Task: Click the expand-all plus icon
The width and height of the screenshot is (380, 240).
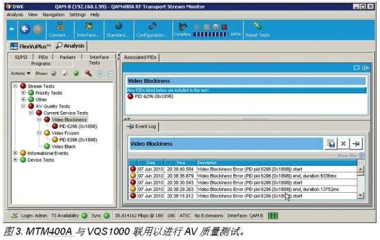Action: coord(100,74)
